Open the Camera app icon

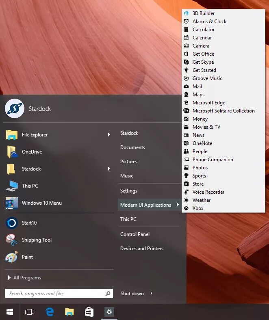[186, 46]
